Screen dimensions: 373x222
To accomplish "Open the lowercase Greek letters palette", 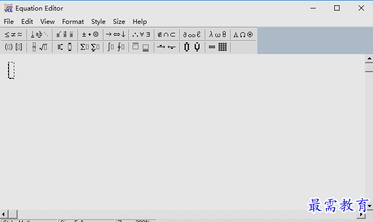I will (218, 34).
